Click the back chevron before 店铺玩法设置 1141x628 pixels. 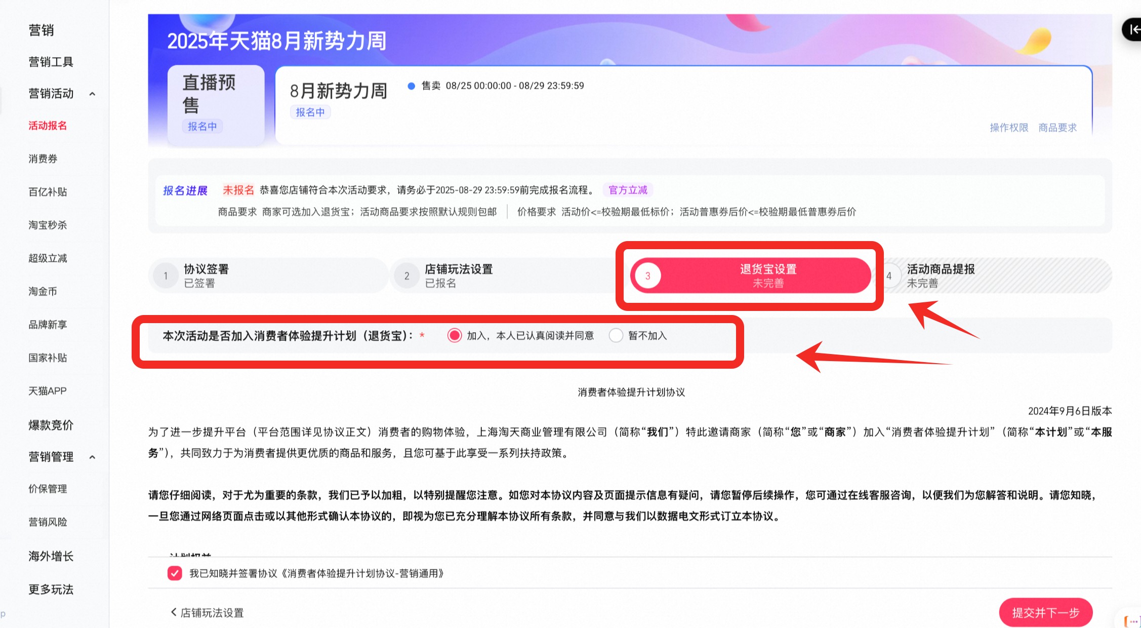(174, 612)
